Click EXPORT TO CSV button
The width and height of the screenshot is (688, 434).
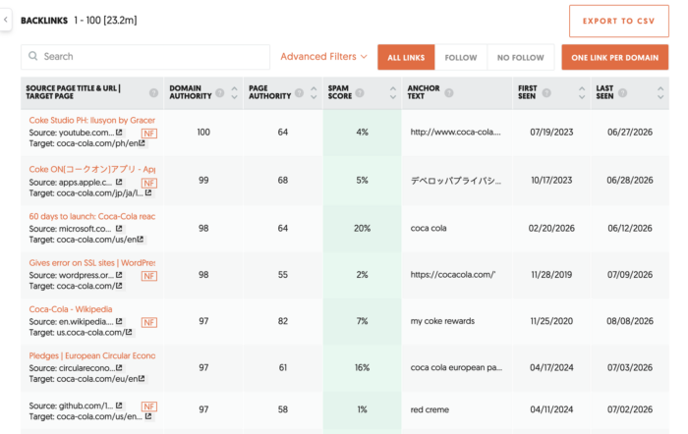coord(618,21)
